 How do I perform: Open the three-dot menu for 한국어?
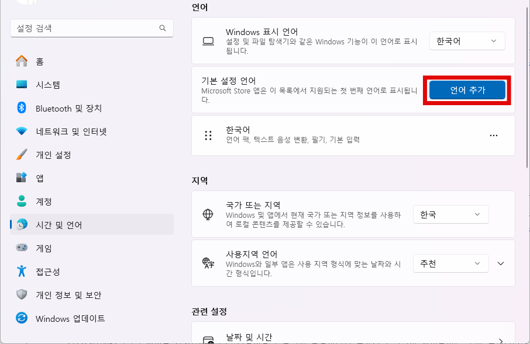click(494, 135)
